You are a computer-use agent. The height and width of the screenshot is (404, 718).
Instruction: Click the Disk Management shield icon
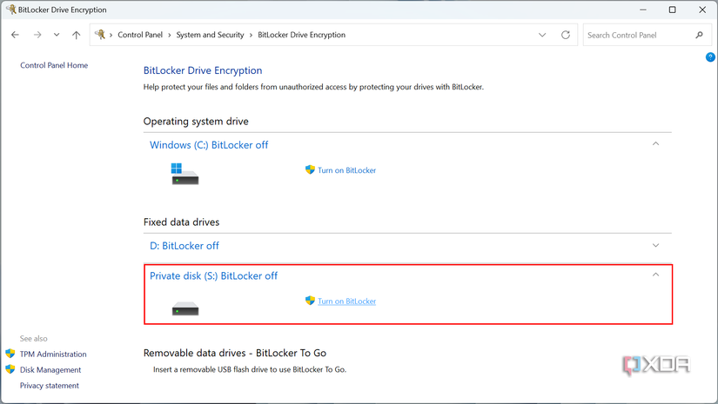pyautogui.click(x=10, y=368)
